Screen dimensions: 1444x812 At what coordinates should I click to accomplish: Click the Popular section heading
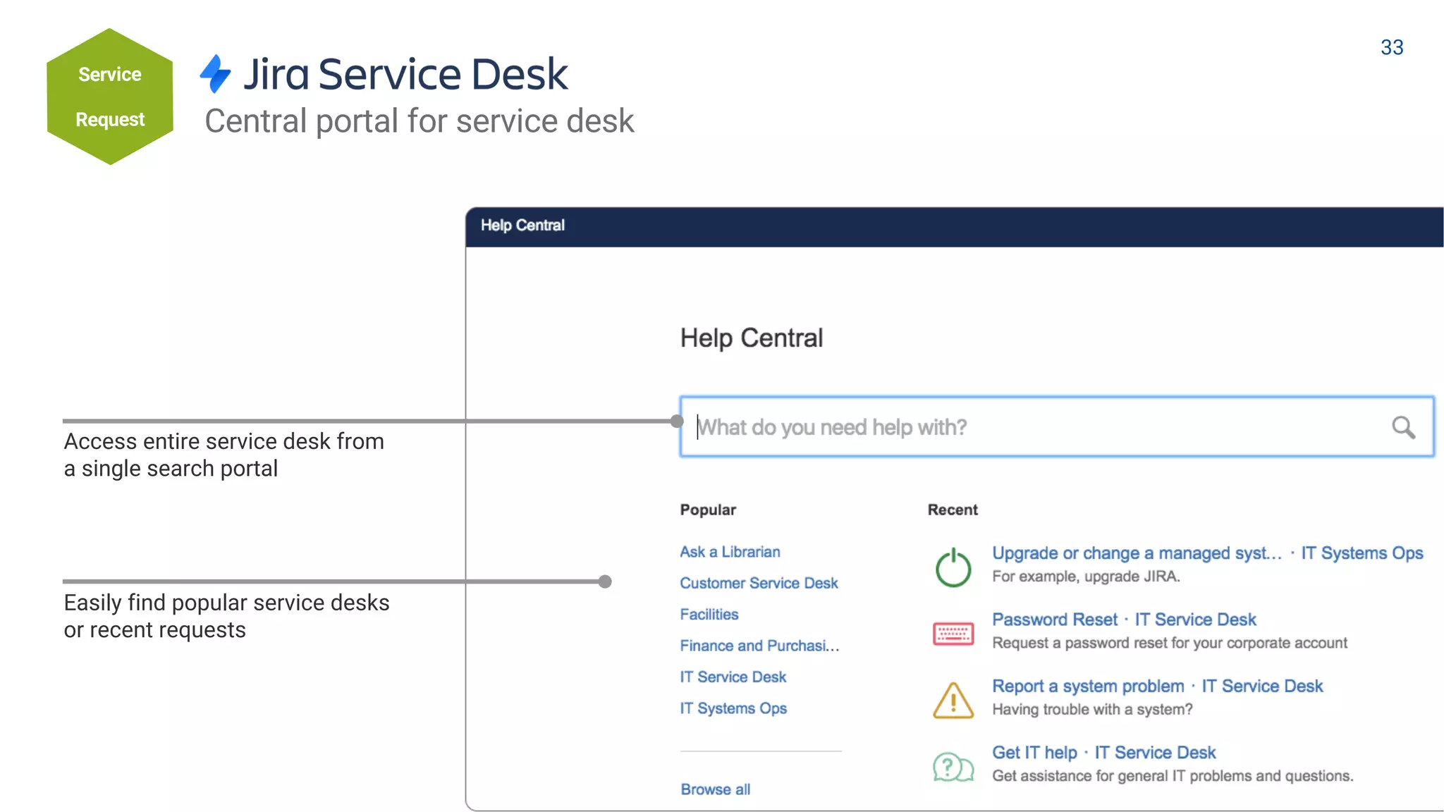(708, 510)
